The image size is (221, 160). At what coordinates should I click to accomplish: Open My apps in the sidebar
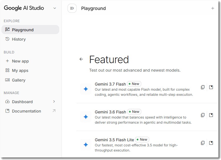(30, 70)
